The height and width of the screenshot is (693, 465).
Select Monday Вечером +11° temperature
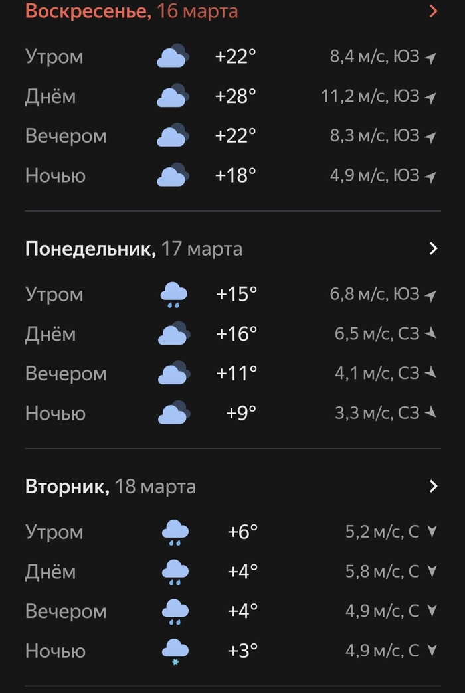tap(236, 374)
